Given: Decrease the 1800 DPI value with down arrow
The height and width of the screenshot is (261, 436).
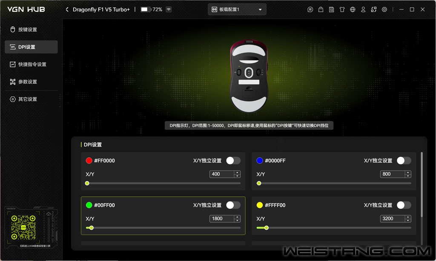Looking at the screenshot, I should 237,220.
